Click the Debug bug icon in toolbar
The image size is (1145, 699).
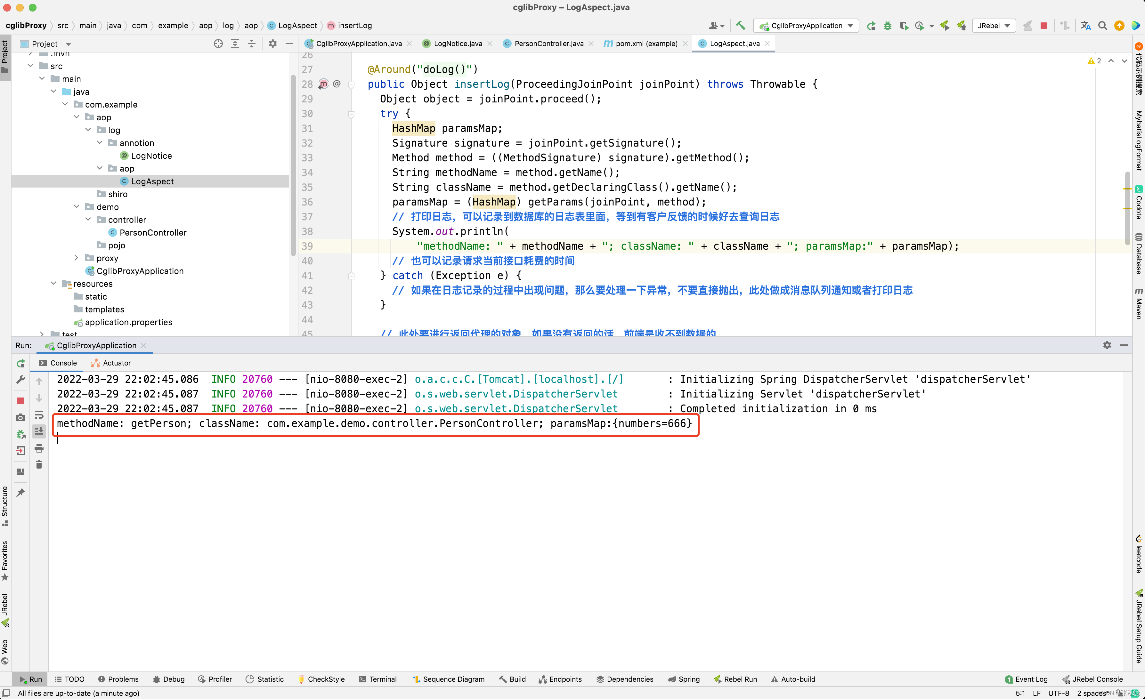click(x=887, y=26)
